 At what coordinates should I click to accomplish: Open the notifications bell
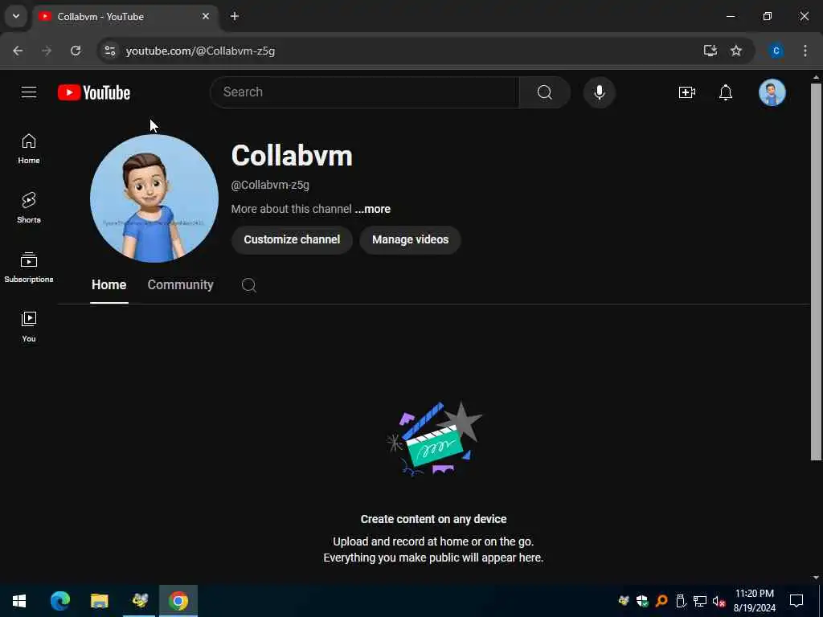726,92
